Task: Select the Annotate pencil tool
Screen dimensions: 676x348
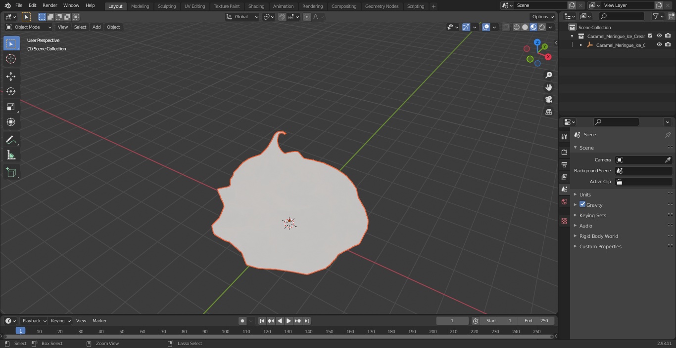Action: (11, 140)
